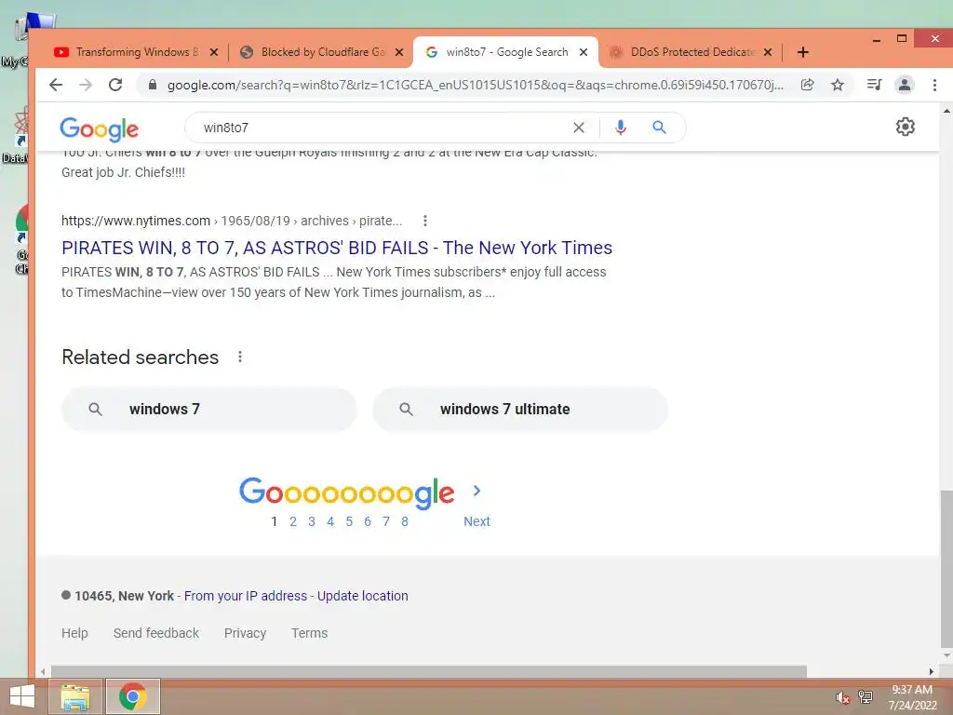953x715 pixels.
Task: Clear the search box with the X
Action: [579, 128]
